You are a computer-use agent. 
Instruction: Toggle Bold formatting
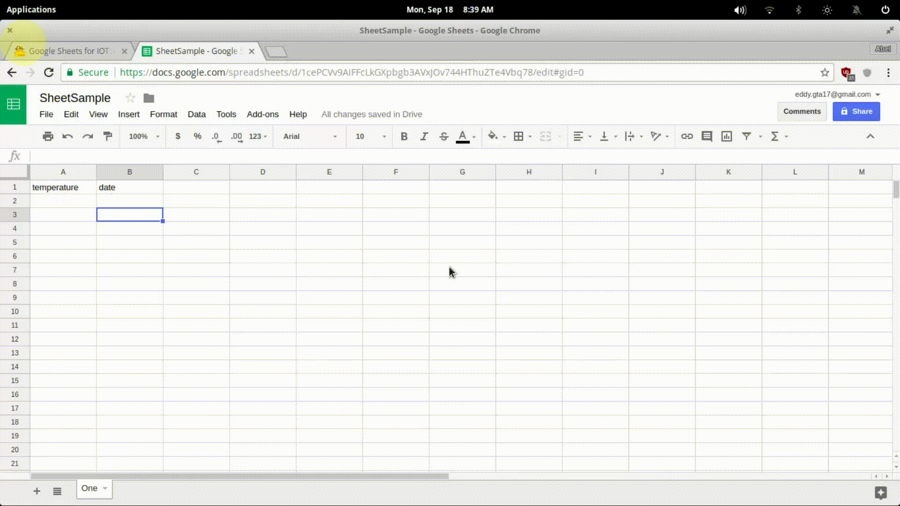404,136
